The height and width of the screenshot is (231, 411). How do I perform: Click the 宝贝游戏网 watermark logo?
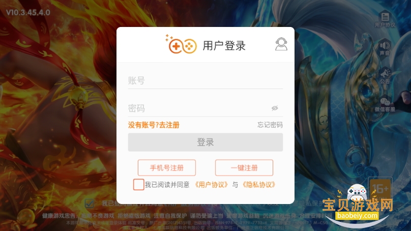pos(358,205)
